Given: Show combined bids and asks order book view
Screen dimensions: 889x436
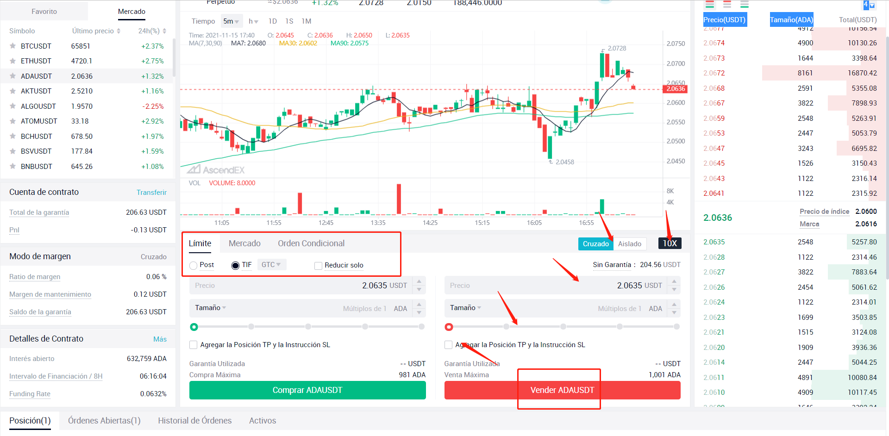Looking at the screenshot, I should 710,5.
